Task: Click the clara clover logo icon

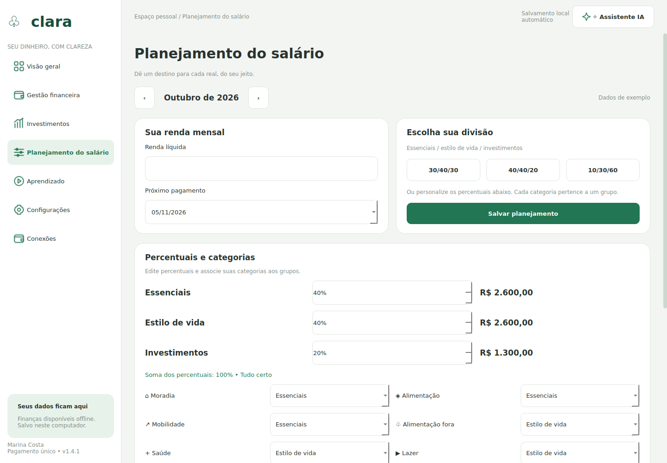Action: (14, 21)
